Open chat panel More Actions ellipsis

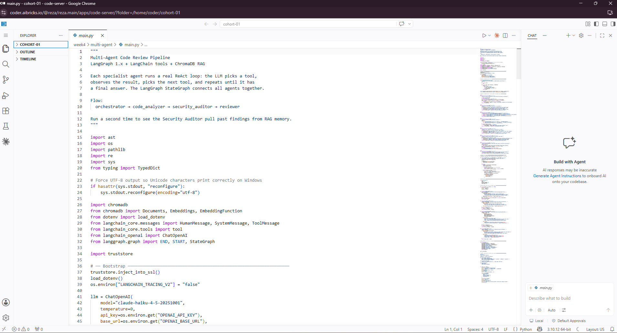pos(590,35)
